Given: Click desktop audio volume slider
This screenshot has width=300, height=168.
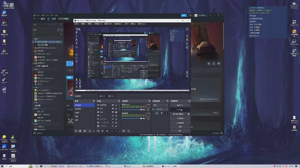Looking at the screenshot, I should coord(132,118).
